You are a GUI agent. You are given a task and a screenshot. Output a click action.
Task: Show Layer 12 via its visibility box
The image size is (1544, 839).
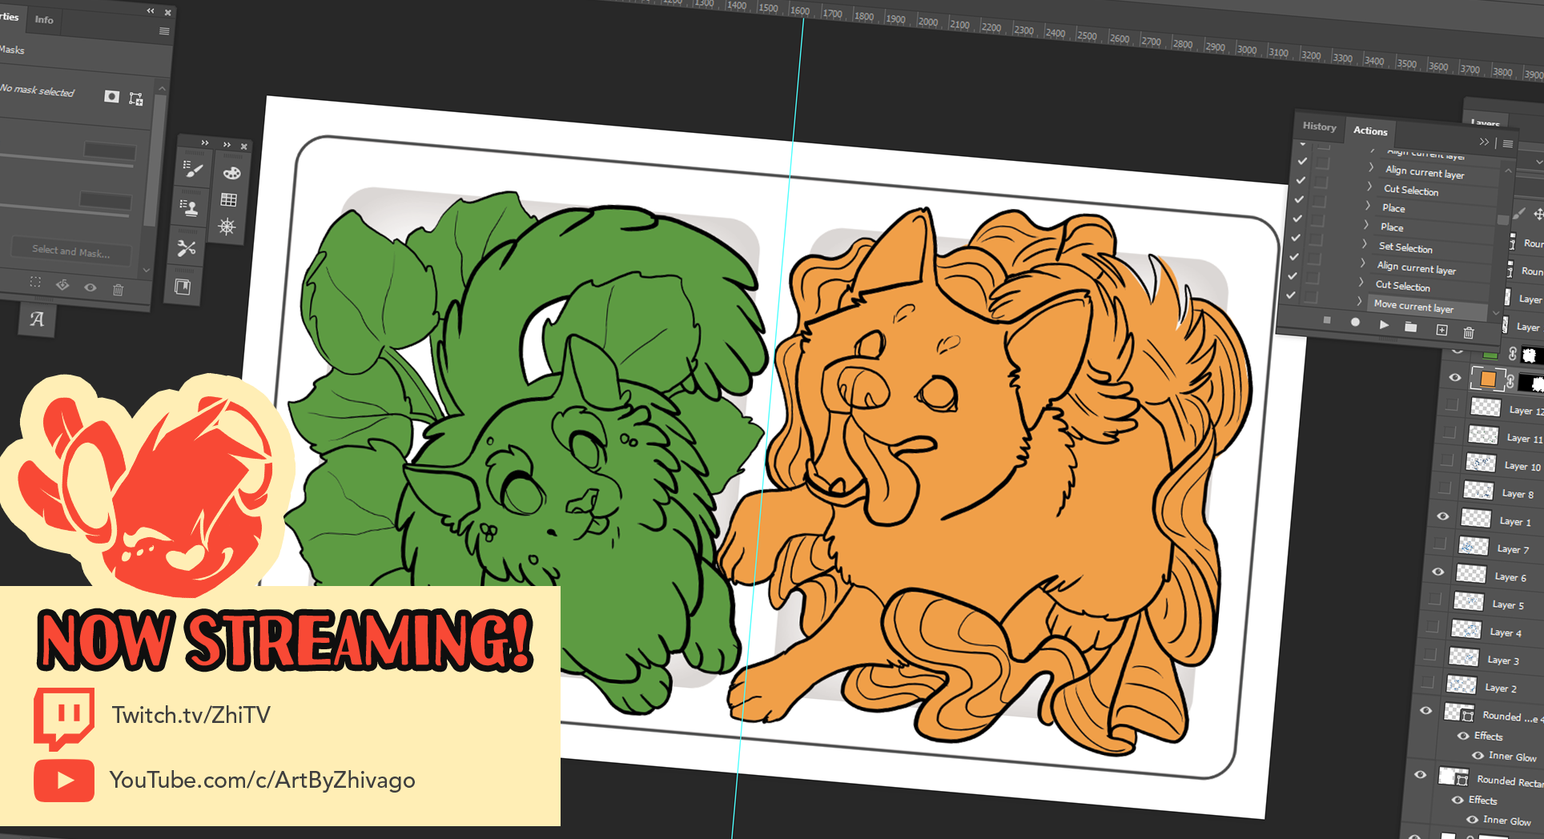pos(1452,405)
